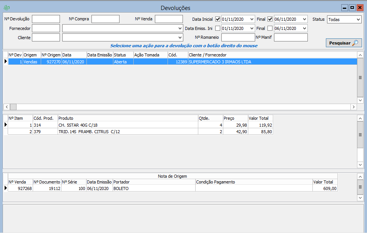Click the Produto column header in items grid
Screen dimensions: 367x233
pos(127,118)
